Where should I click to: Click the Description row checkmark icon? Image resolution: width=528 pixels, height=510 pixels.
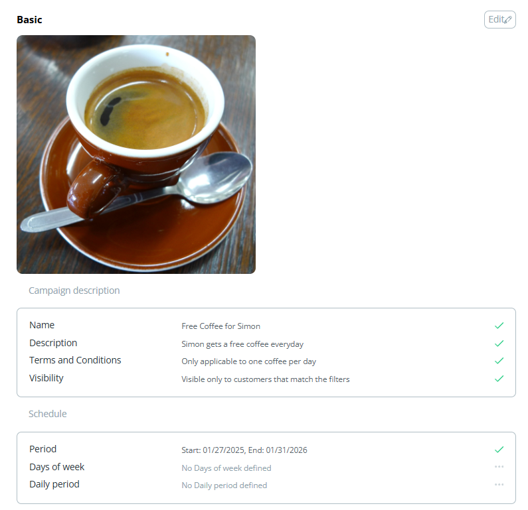click(499, 344)
